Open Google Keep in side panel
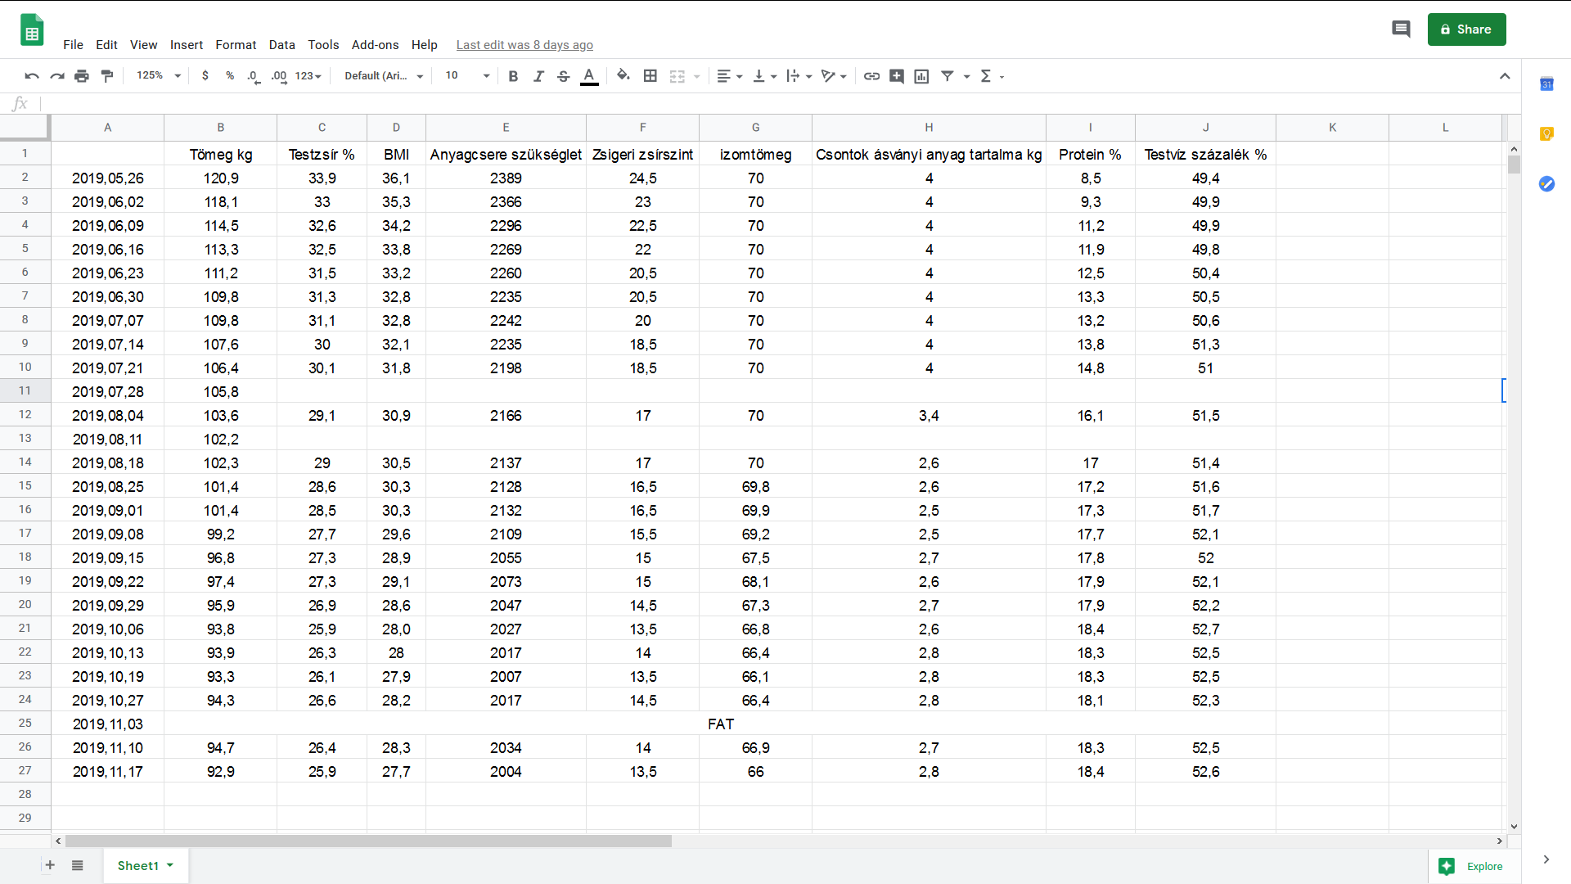 click(1546, 134)
